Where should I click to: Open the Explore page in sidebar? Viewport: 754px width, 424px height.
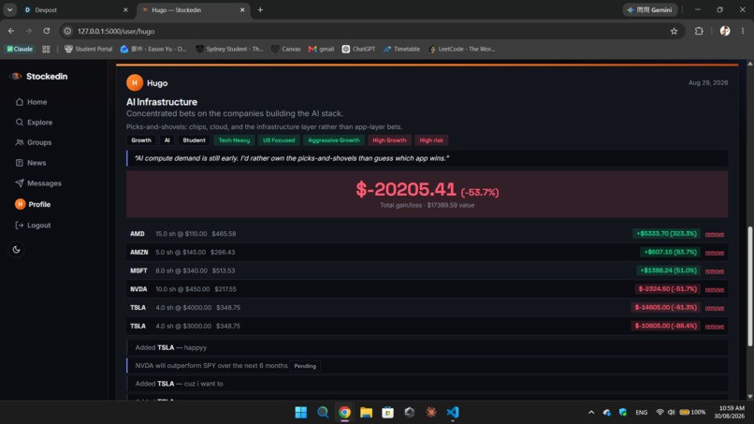(34, 123)
